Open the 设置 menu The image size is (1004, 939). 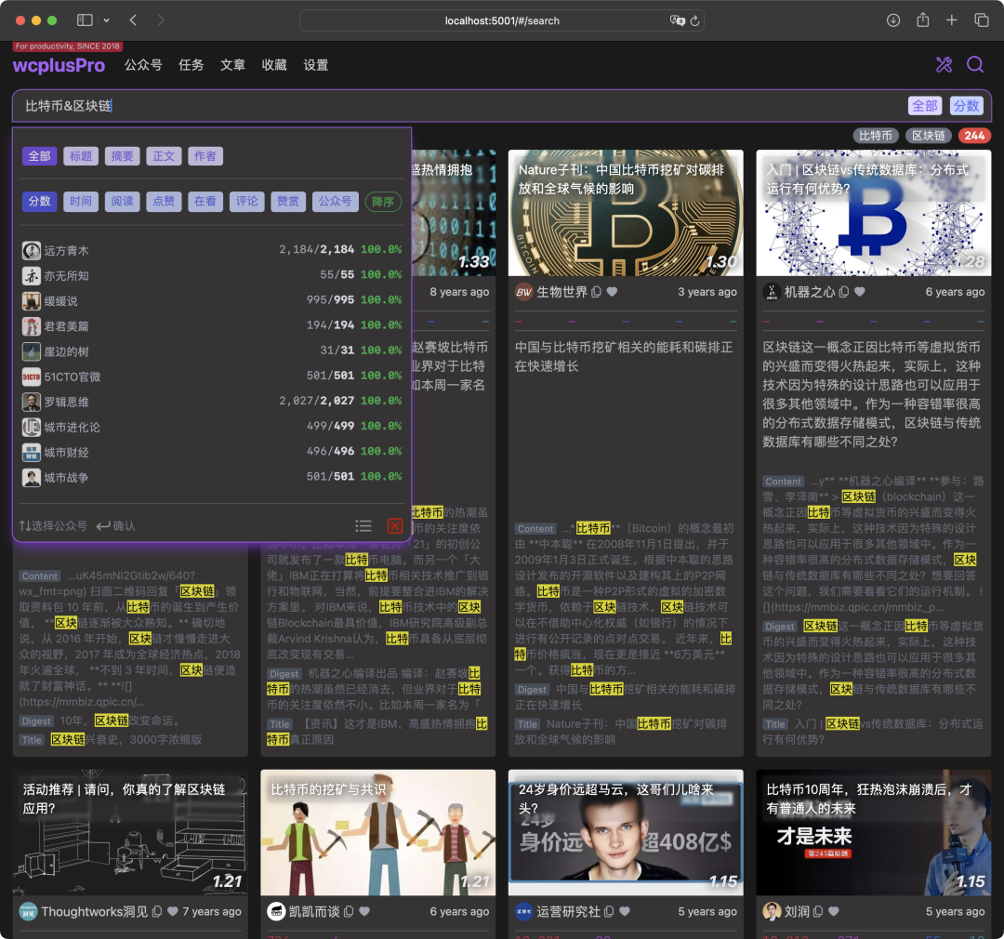(316, 65)
